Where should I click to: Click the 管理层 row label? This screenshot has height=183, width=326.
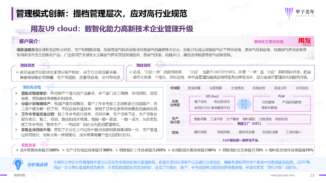[x=175, y=88]
